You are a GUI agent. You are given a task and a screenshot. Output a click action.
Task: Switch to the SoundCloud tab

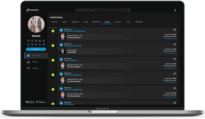(x=139, y=22)
